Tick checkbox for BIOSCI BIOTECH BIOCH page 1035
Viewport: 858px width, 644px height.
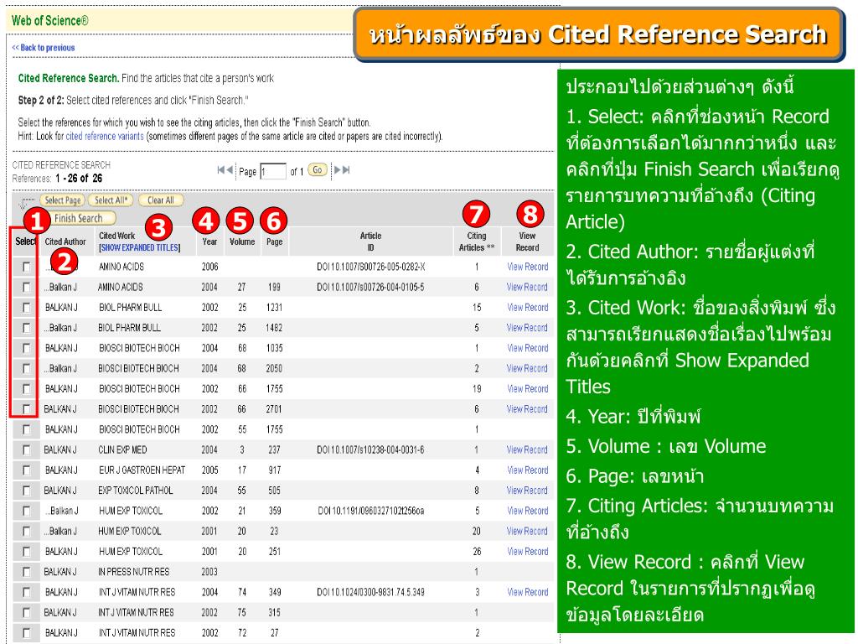click(26, 348)
